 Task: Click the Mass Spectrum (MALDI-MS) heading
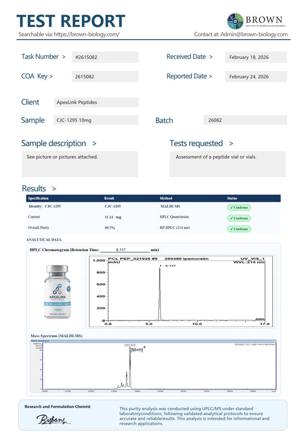(56, 336)
